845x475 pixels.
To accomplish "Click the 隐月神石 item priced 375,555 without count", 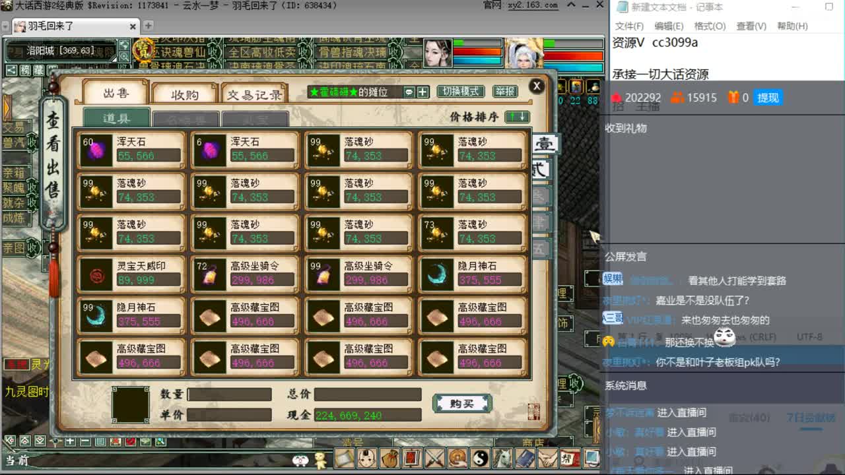I will point(472,274).
